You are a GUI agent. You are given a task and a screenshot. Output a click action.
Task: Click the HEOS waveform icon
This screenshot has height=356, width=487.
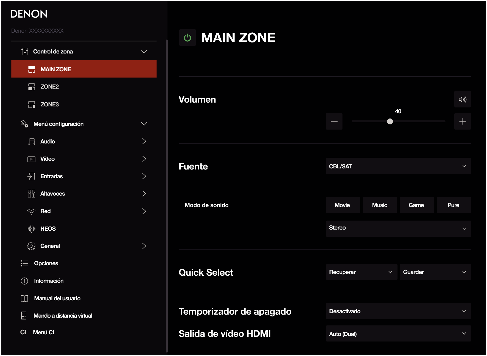pos(32,229)
